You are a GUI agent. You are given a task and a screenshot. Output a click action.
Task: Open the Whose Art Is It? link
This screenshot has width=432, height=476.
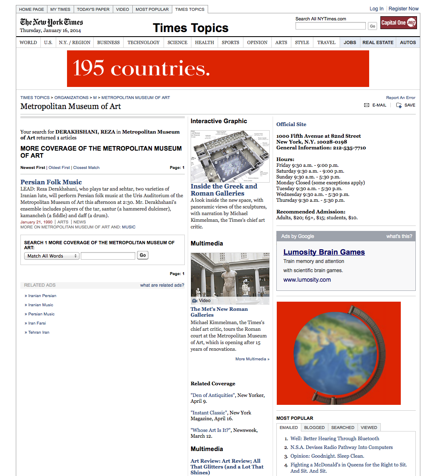click(211, 430)
